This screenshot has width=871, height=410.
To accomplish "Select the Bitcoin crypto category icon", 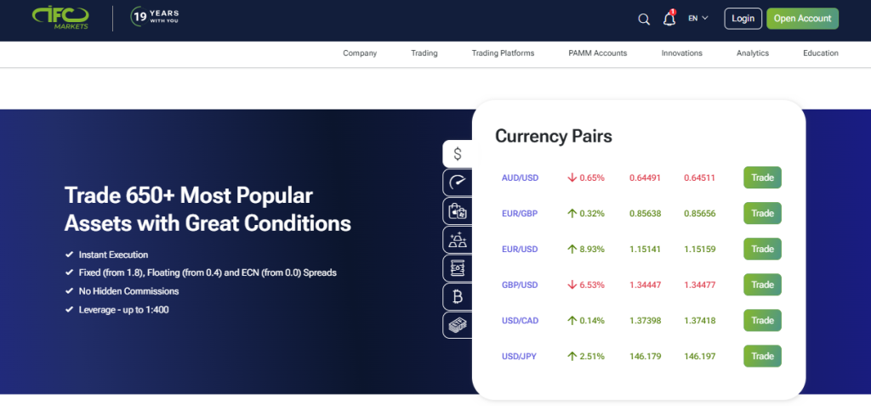I will 458,297.
